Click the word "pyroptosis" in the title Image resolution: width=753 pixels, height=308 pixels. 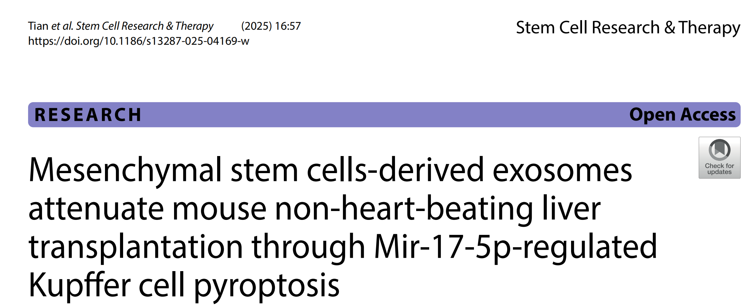tap(267, 285)
